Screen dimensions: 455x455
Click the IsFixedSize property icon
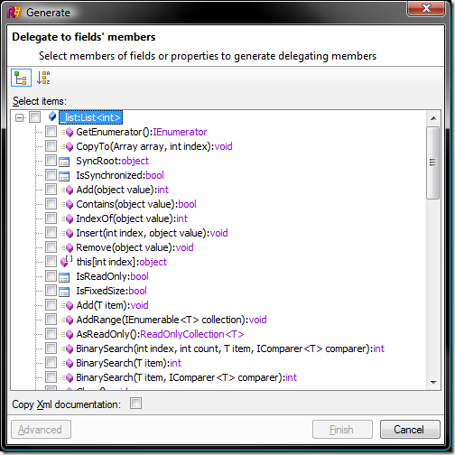[x=64, y=292]
